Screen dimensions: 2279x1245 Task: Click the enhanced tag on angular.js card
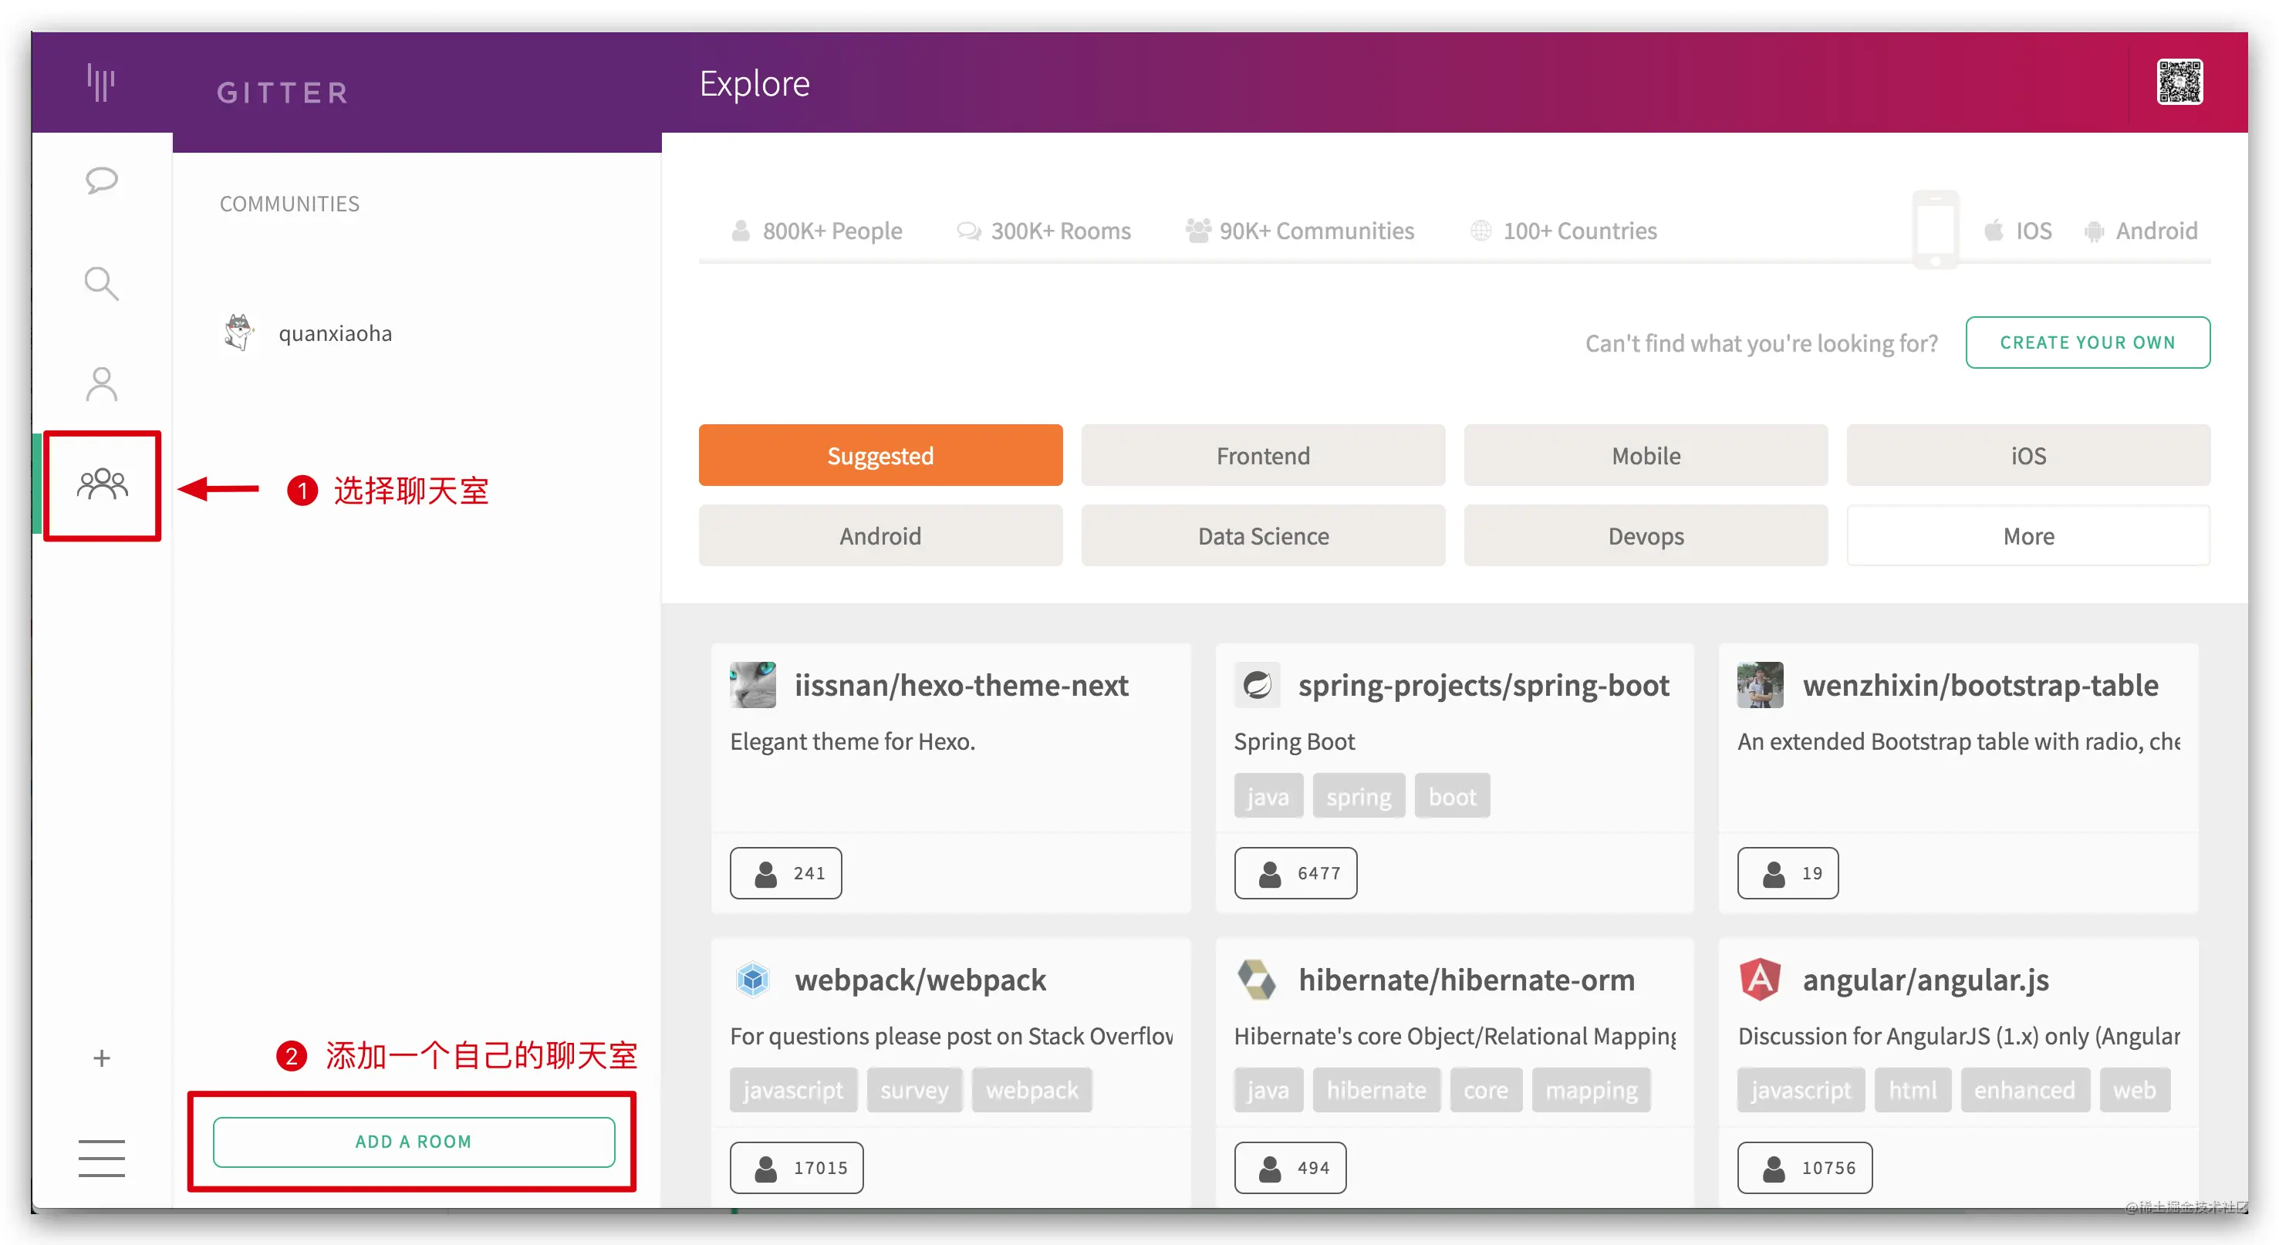[2025, 1090]
